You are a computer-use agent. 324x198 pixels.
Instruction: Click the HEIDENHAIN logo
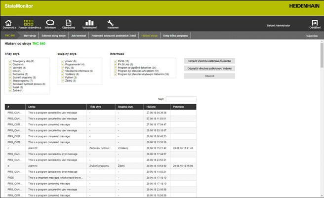(304, 6)
